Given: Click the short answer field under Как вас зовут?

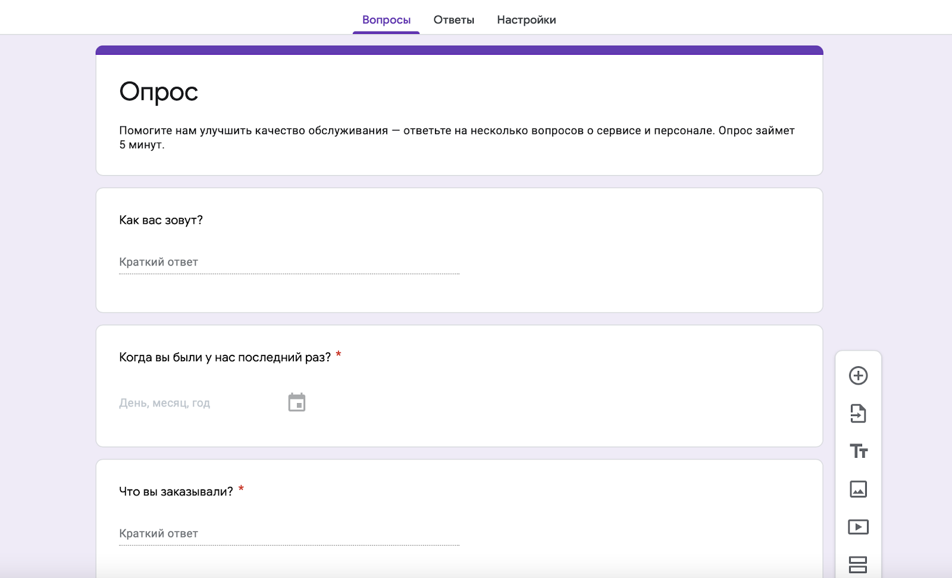Looking at the screenshot, I should 289,262.
